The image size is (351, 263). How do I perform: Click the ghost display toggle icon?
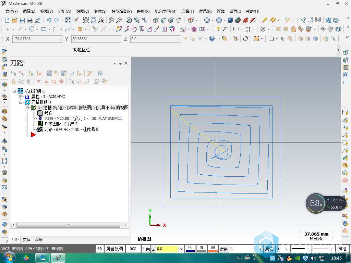(28, 82)
